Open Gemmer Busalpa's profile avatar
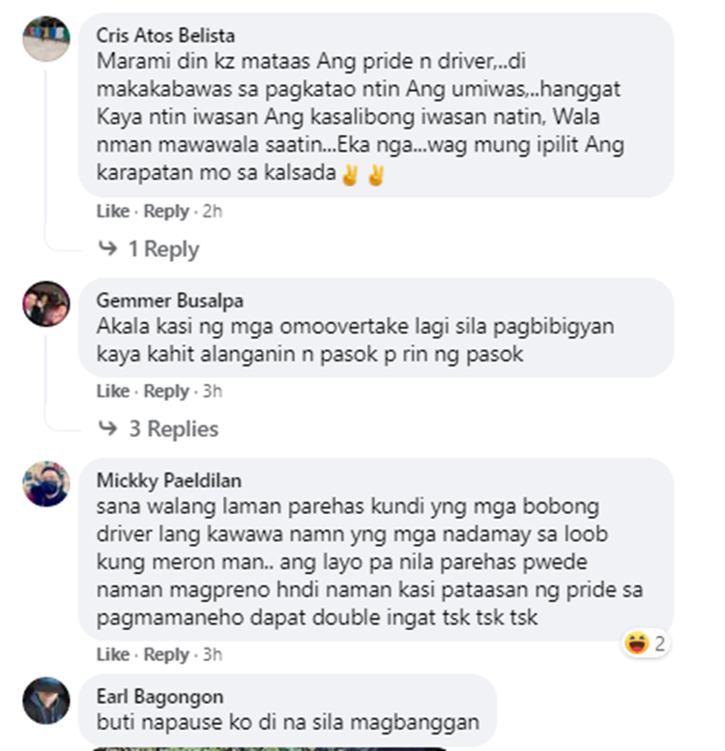This screenshot has height=751, width=725. pos(46,303)
